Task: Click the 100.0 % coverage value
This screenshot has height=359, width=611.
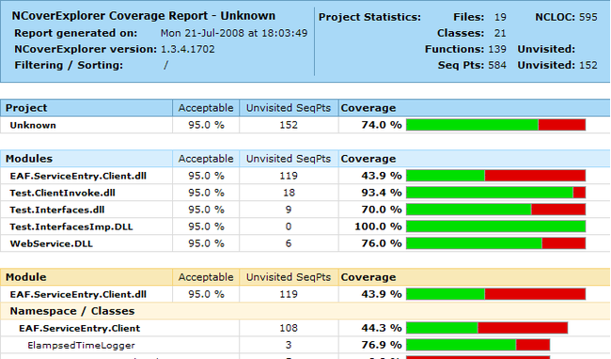Action: [378, 226]
